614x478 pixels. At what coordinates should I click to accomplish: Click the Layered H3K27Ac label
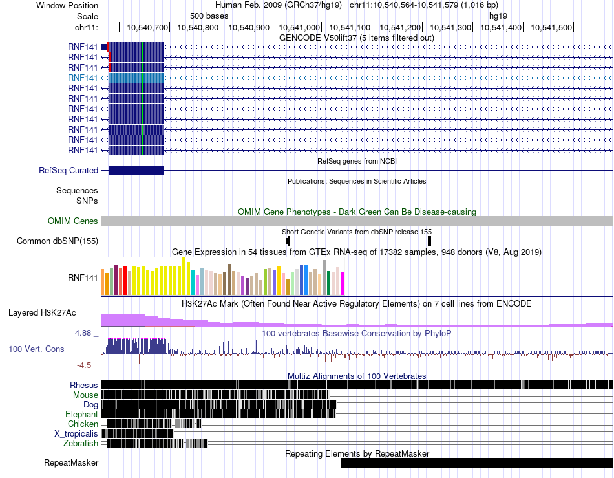click(42, 312)
